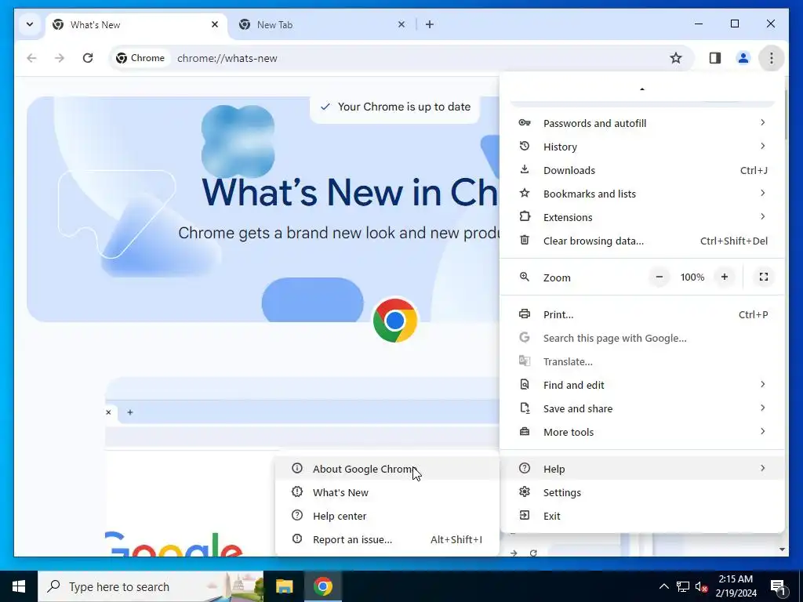The image size is (803, 602).
Task: Click the back navigation arrow
Action: coord(31,58)
